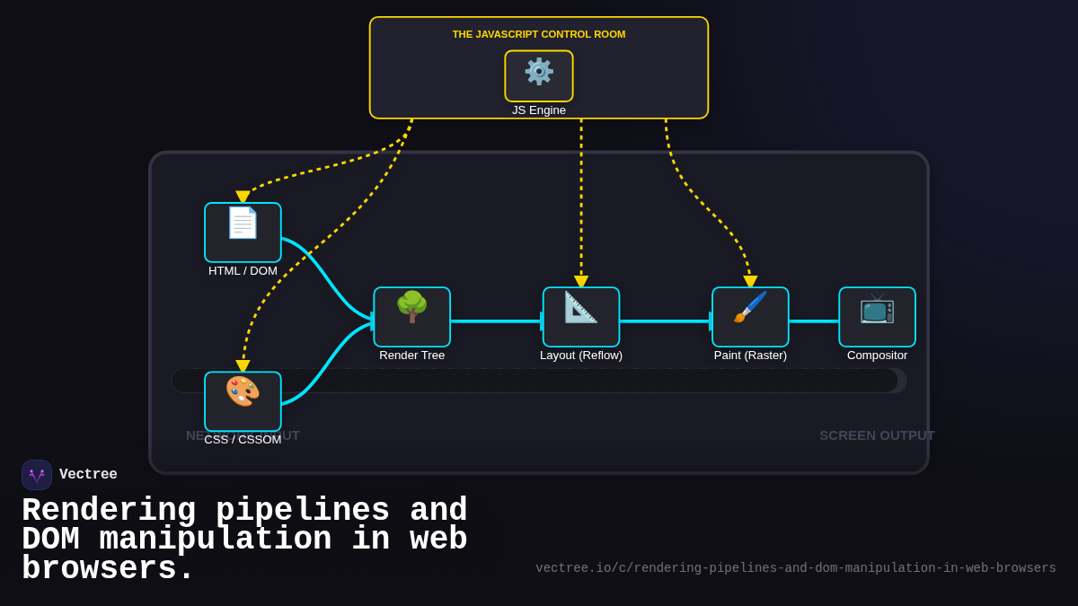This screenshot has width=1078, height=606.
Task: Click the frame progress bar below the pipeline
Action: pos(539,380)
